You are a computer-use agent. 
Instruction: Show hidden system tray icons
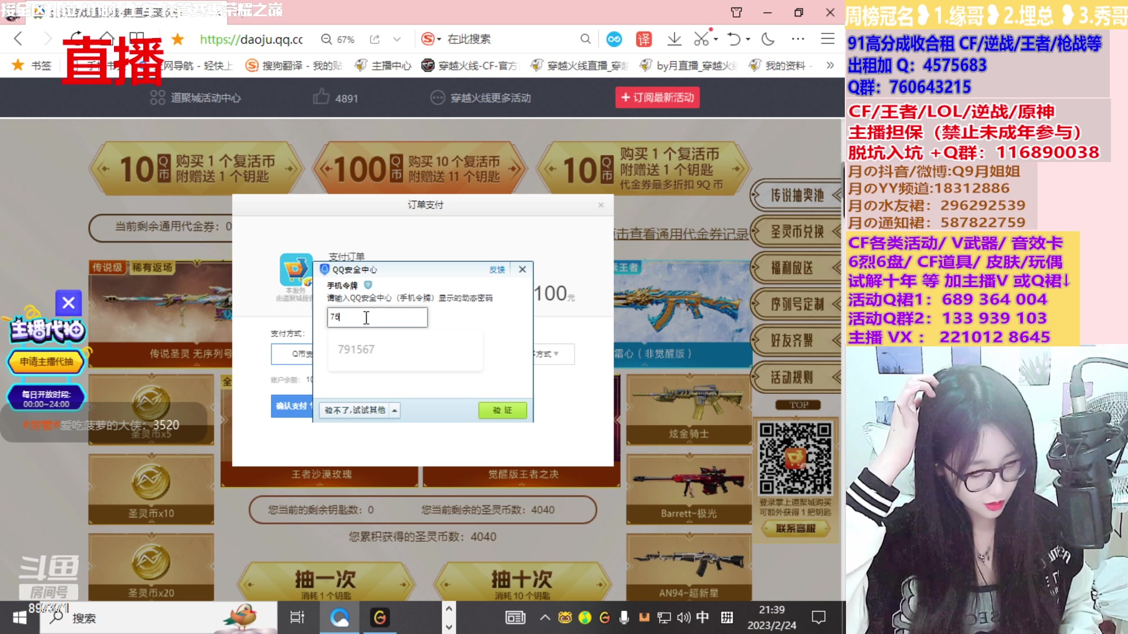pyautogui.click(x=545, y=618)
